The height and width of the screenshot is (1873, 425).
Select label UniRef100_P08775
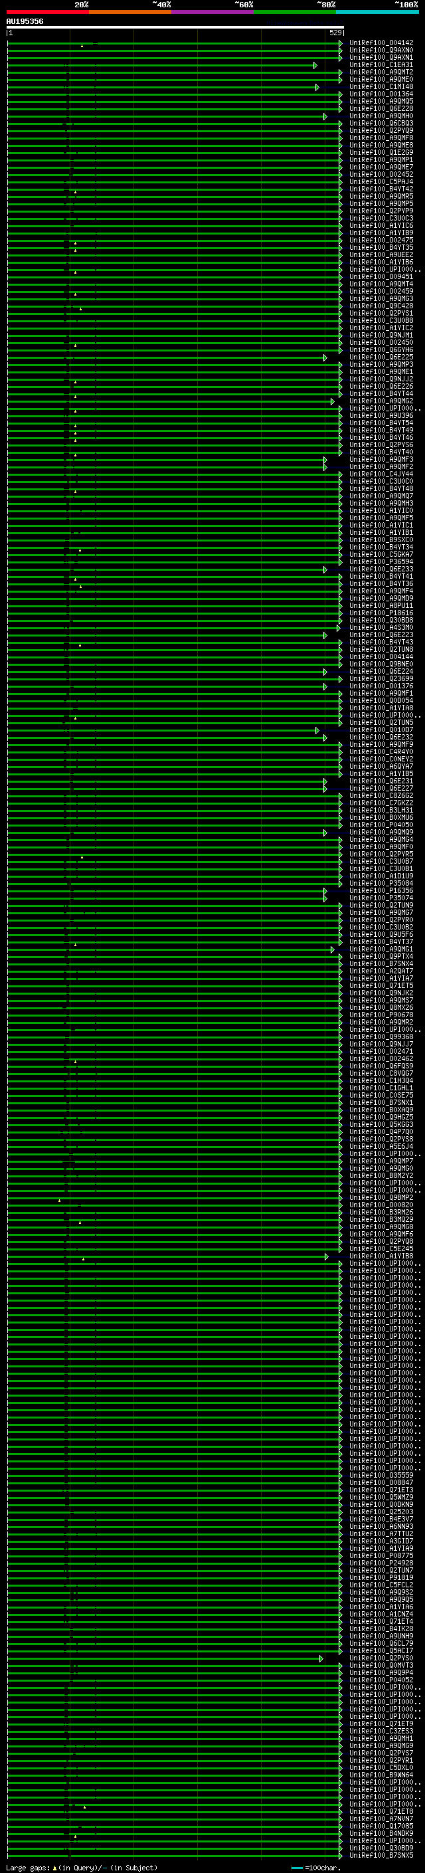pyautogui.click(x=381, y=1555)
